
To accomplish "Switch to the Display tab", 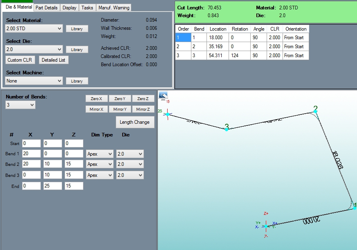I will click(x=70, y=8).
